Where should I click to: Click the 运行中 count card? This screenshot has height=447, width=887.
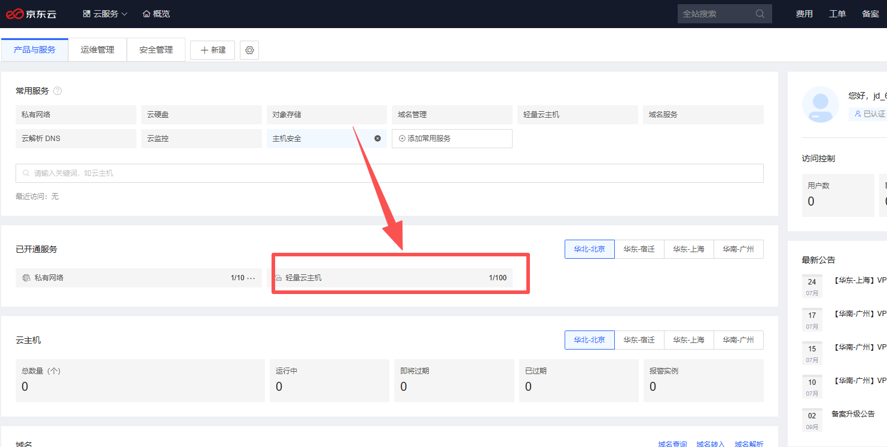tap(330, 381)
